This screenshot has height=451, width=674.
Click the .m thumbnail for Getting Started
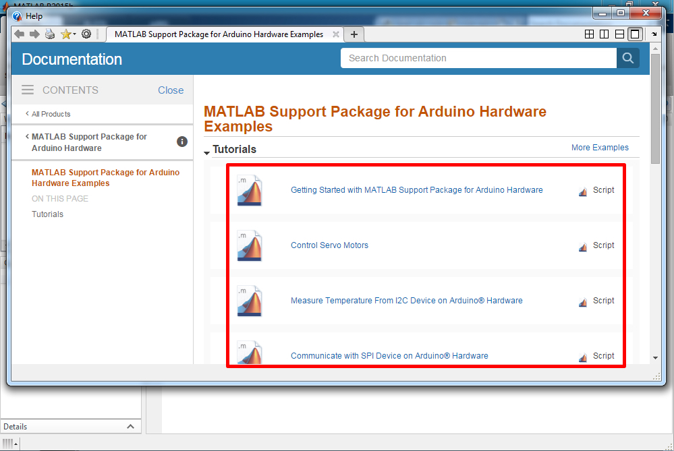click(250, 190)
